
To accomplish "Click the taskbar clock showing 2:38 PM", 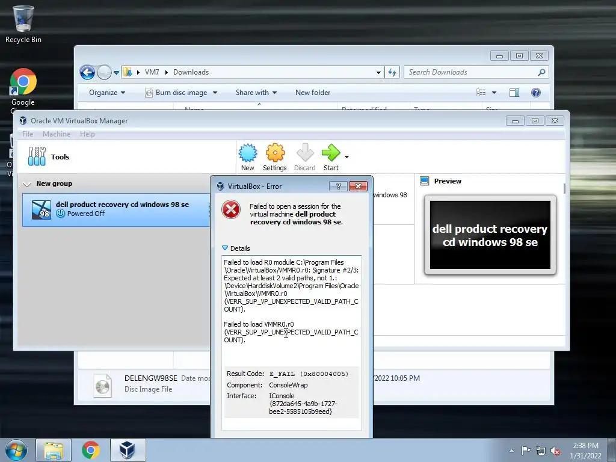I will pyautogui.click(x=585, y=451).
